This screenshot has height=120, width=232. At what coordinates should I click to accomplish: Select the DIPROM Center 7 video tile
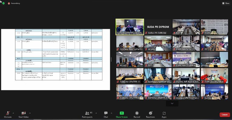click(x=186, y=43)
